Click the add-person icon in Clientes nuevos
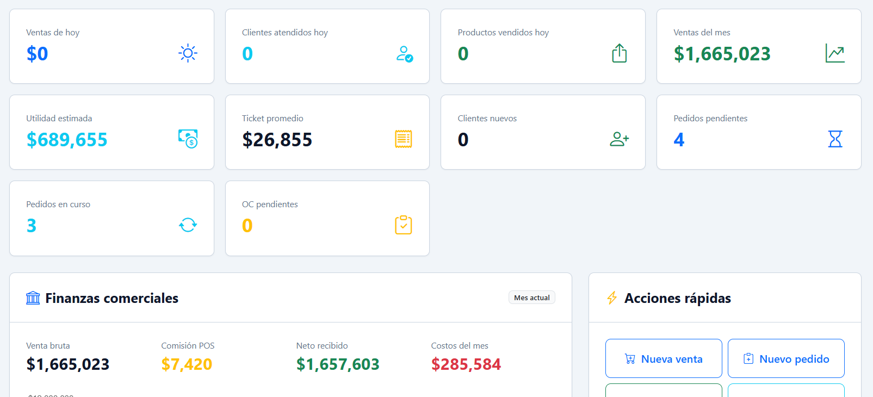The height and width of the screenshot is (397, 873). point(620,139)
